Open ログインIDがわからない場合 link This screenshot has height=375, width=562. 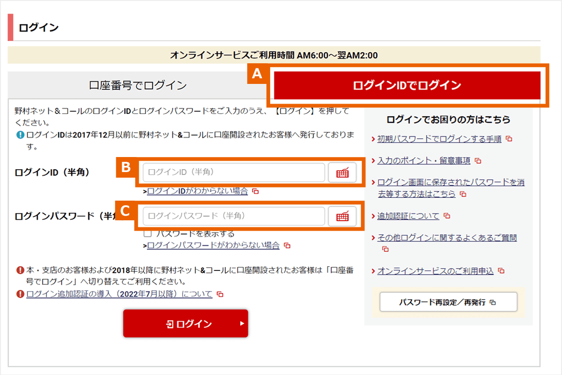tap(197, 191)
